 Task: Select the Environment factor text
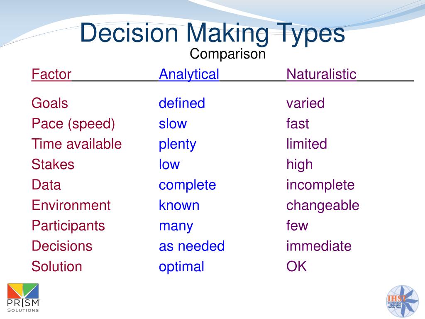point(71,205)
